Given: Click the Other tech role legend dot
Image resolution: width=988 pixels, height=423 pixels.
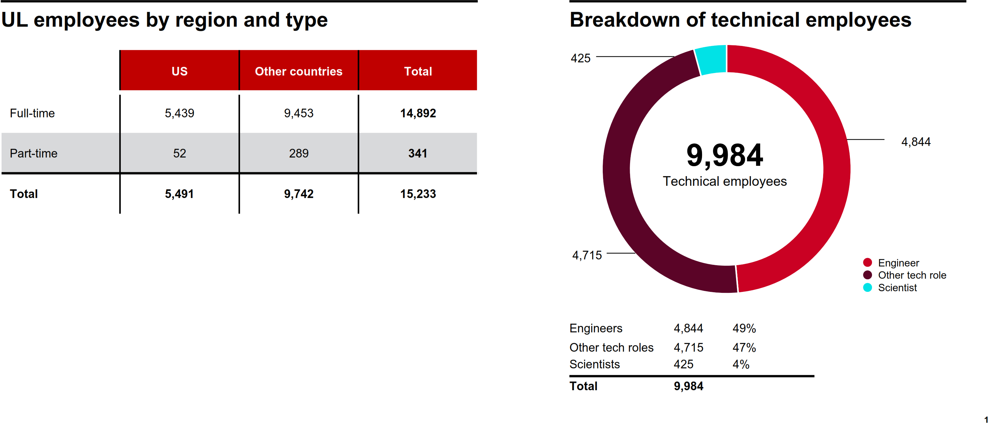Looking at the screenshot, I should [867, 275].
